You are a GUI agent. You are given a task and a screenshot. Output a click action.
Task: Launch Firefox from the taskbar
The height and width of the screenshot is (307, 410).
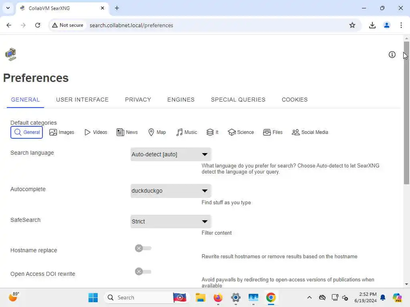[218, 297]
